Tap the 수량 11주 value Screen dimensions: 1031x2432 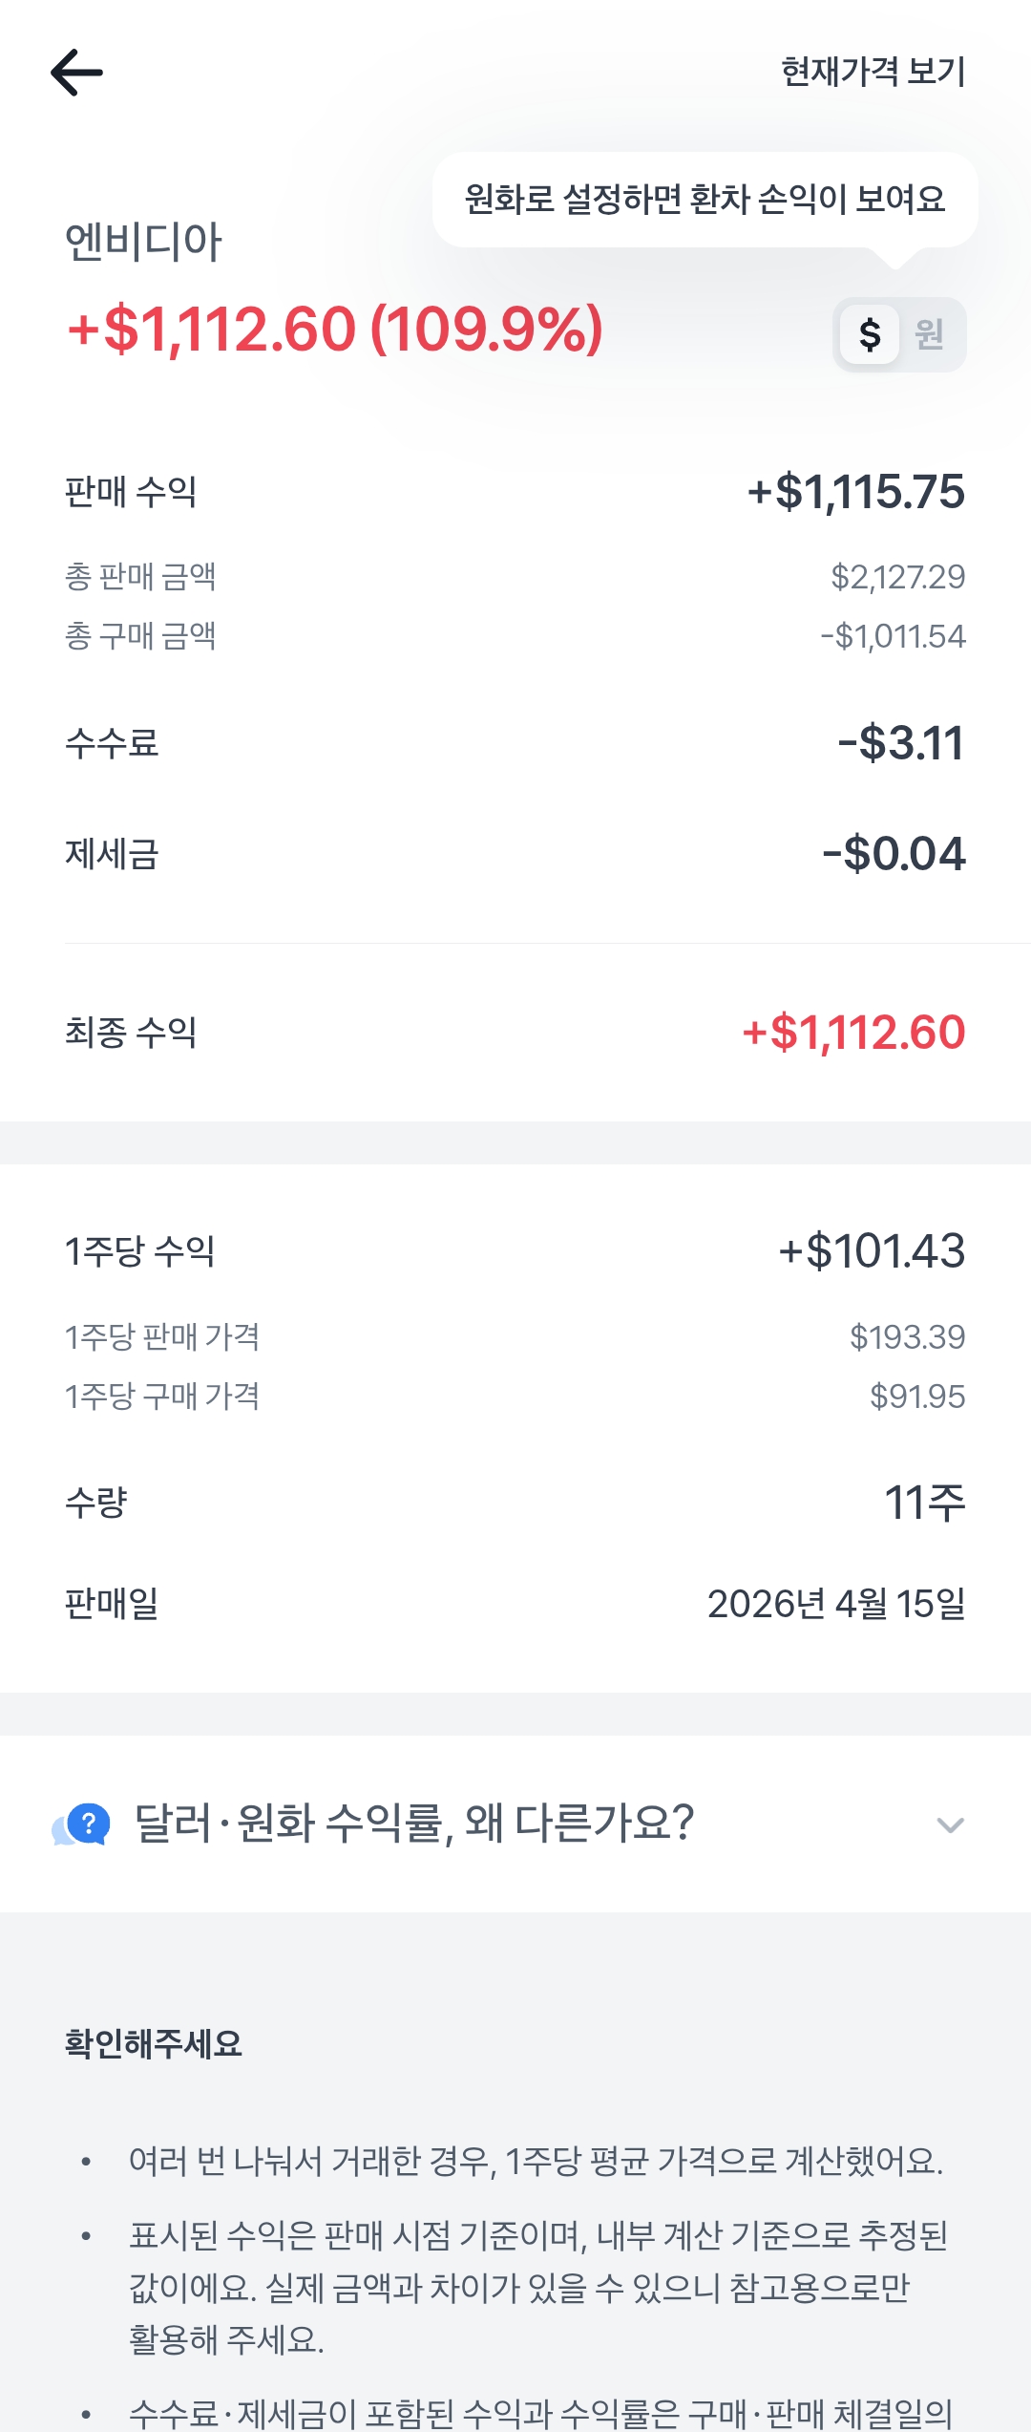click(924, 1503)
